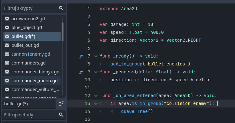Click the gear icon next to cannon1enemy.gd
Image resolution: width=235 pixels, height=123 pixels.
pyautogui.click(x=7, y=54)
